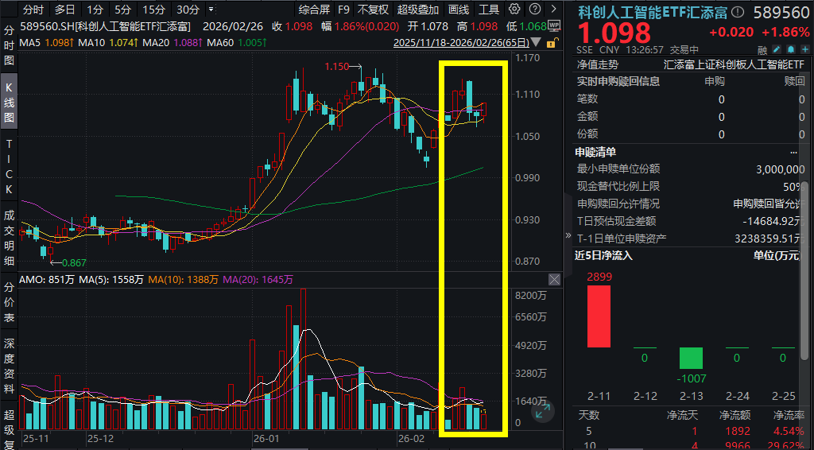This screenshot has height=450, width=814.
Task: Open the 画线 drawing tools
Action: tap(459, 10)
